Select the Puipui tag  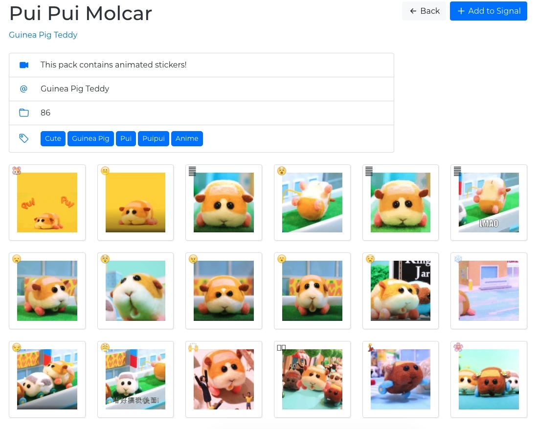pos(154,138)
